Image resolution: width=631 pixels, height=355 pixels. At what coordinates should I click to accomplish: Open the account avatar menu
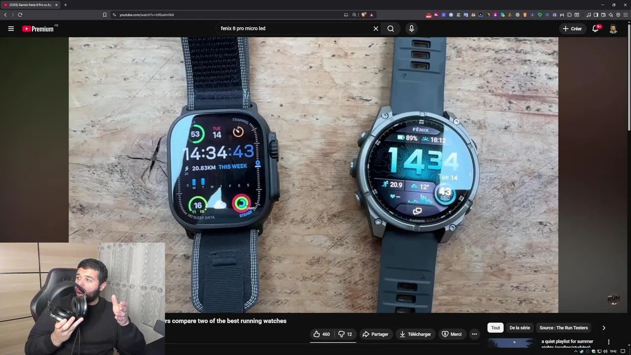point(613,29)
